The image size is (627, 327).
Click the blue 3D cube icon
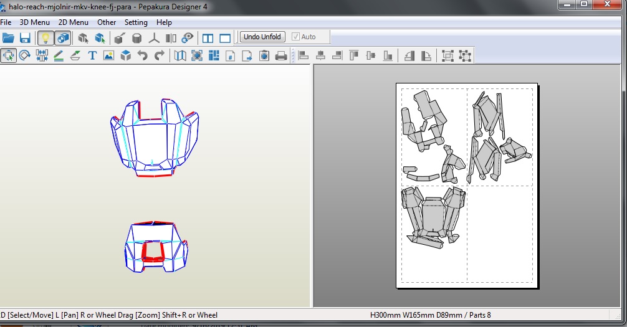pos(125,55)
